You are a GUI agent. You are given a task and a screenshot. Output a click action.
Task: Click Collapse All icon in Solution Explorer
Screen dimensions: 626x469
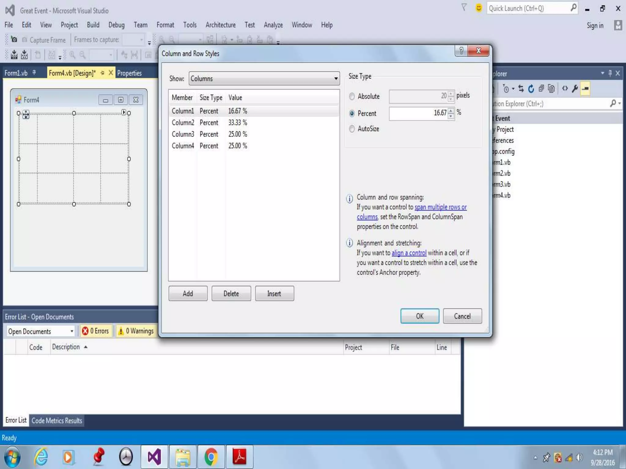541,89
